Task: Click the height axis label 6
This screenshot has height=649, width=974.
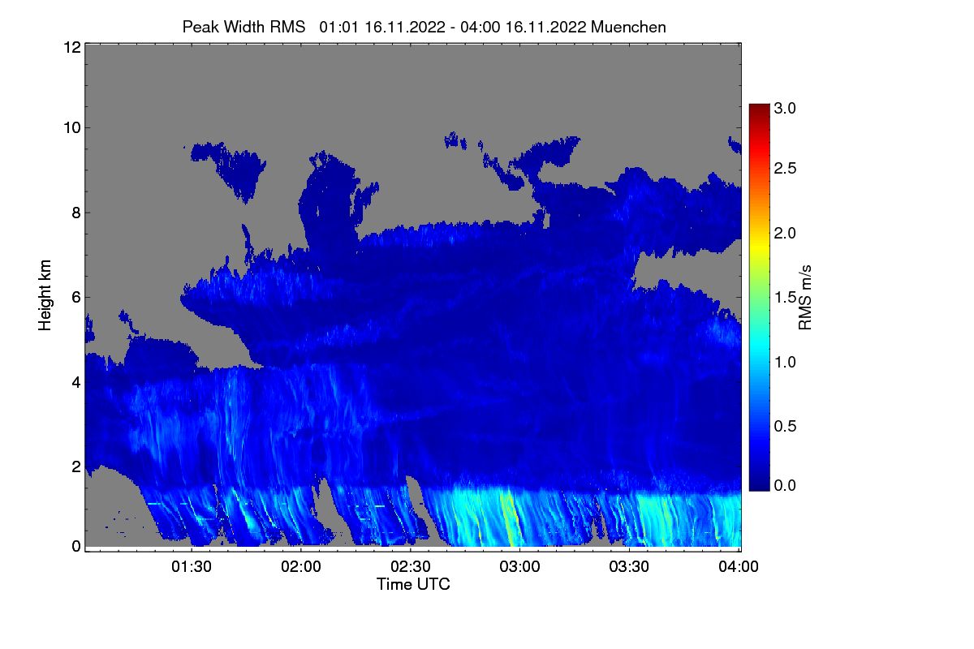Action: (x=75, y=297)
